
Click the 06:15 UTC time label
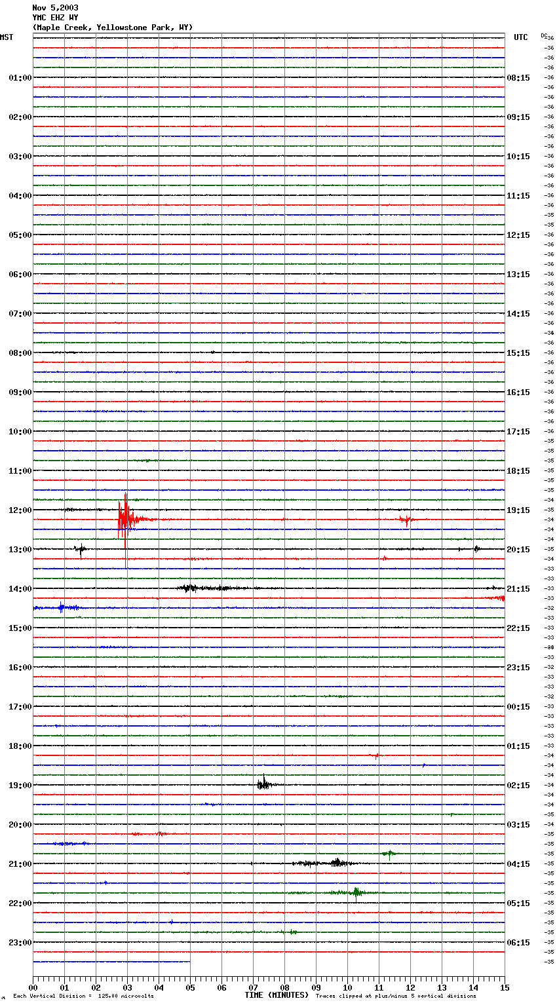518,943
